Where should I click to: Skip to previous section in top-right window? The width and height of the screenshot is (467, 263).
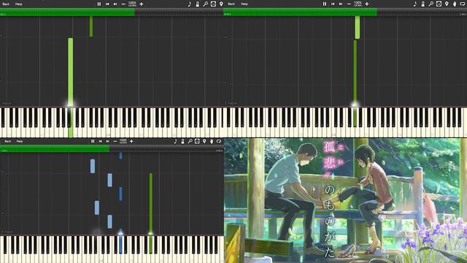coord(333,4)
